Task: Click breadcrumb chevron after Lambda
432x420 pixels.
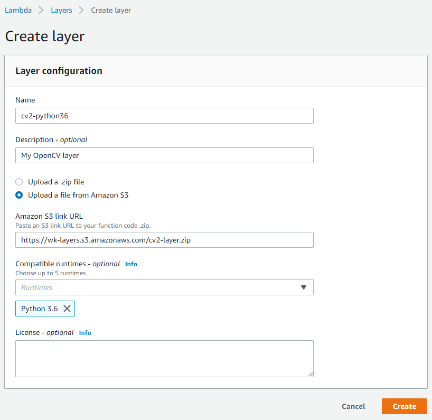Action: (x=41, y=10)
